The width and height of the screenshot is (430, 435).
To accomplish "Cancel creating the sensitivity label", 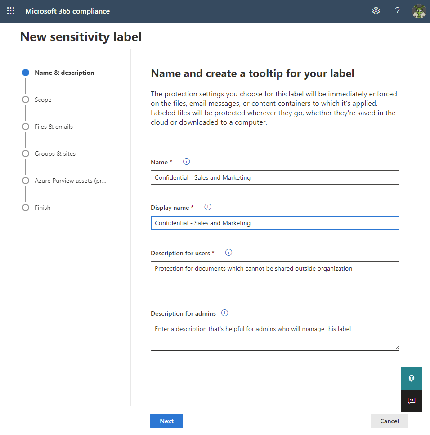I will (x=389, y=421).
